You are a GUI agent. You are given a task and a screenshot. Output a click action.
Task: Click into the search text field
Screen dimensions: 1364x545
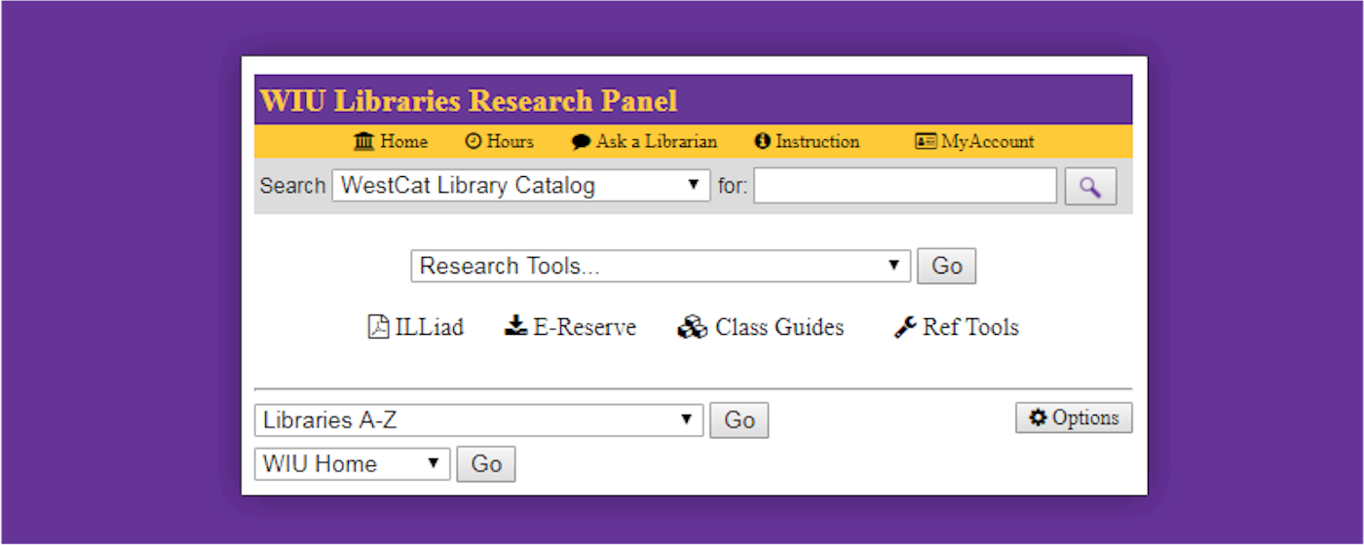pos(904,186)
